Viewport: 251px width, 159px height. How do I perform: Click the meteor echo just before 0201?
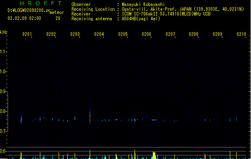click(x=21, y=119)
